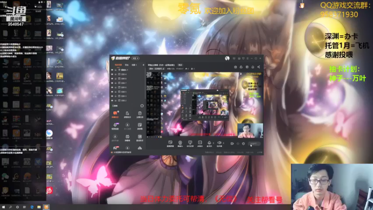373x210 pixels.
Task: Open the orange highlighted tool in the toolbox
Action: (x=115, y=114)
